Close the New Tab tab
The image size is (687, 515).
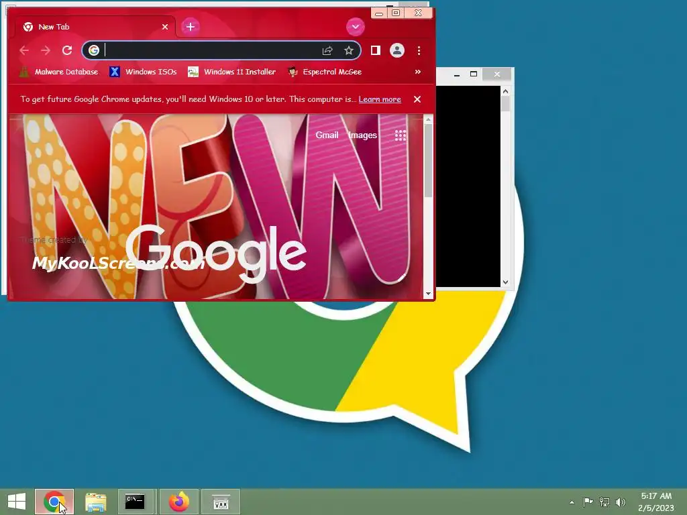tap(165, 27)
